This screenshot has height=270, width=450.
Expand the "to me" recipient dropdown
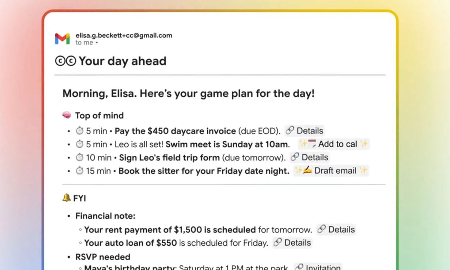tap(97, 43)
